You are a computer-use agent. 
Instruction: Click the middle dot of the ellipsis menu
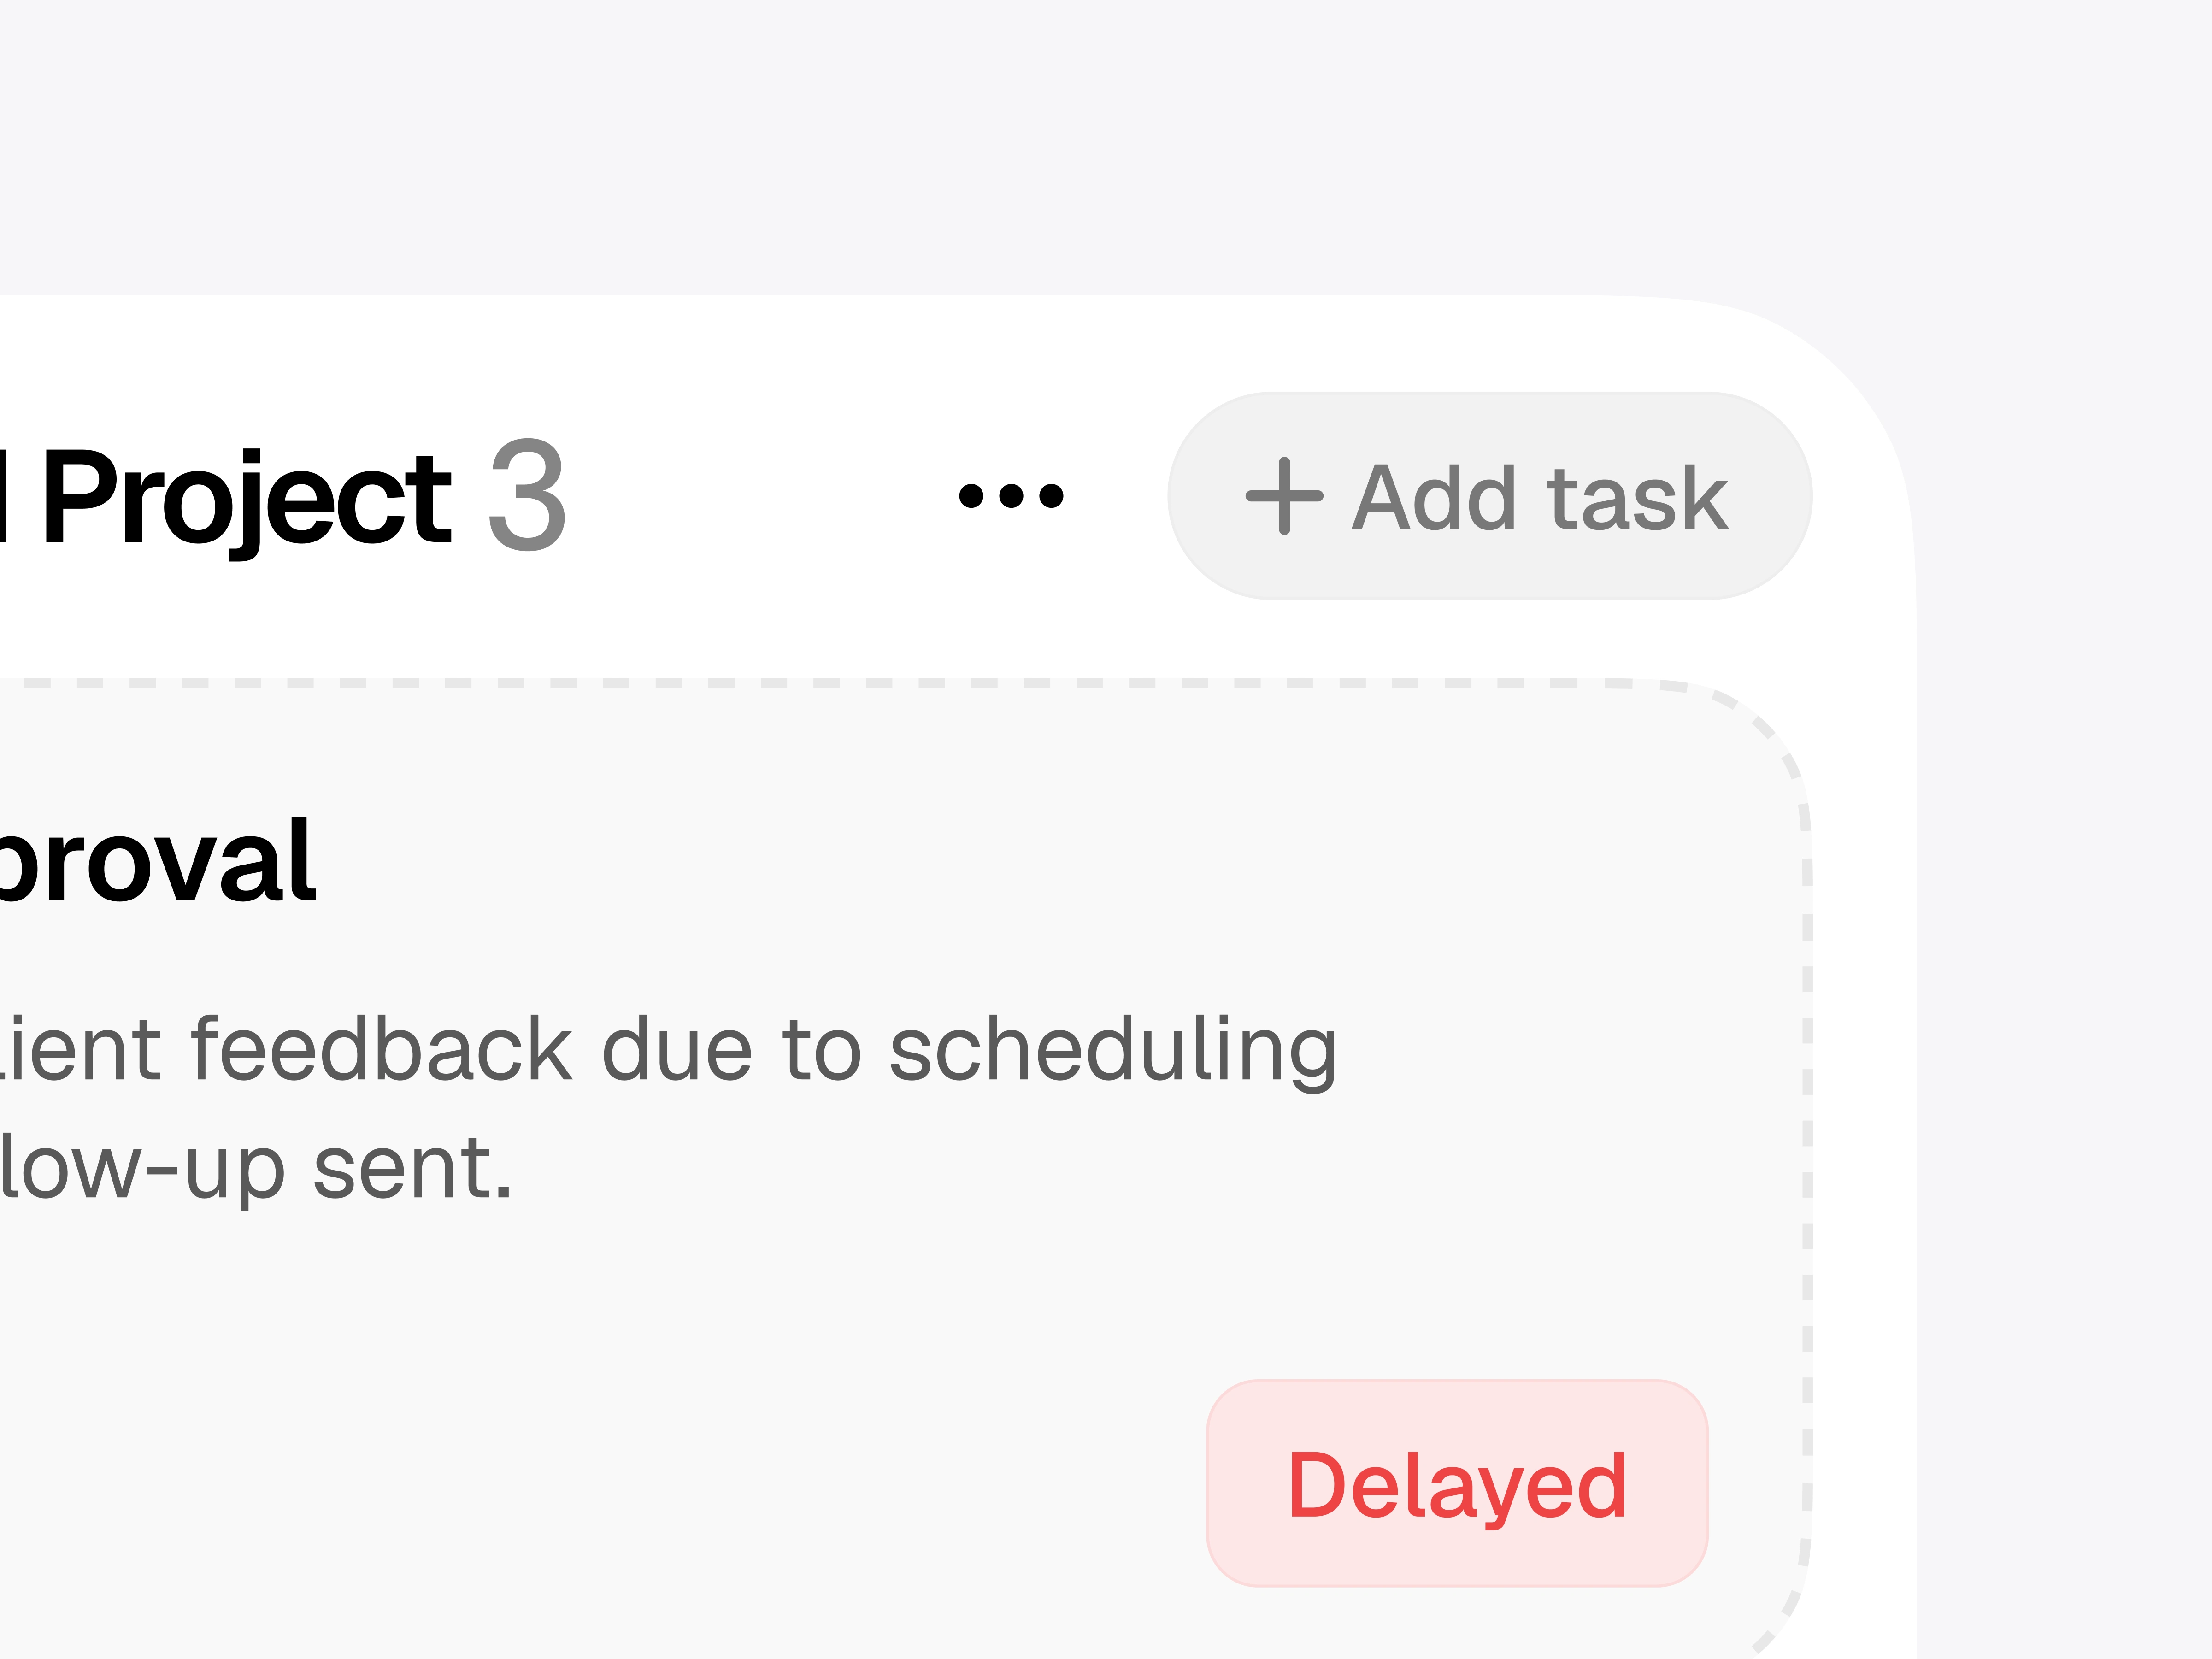point(1011,495)
